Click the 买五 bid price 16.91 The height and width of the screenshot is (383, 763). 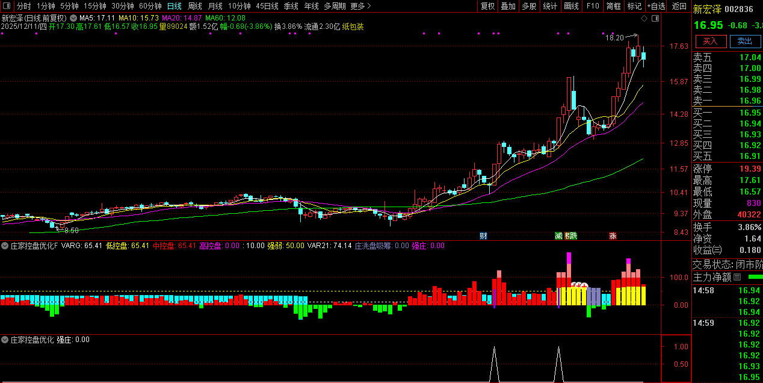point(750,156)
